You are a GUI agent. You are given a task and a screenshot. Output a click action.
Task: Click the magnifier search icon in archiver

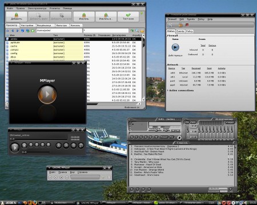tap(137, 31)
